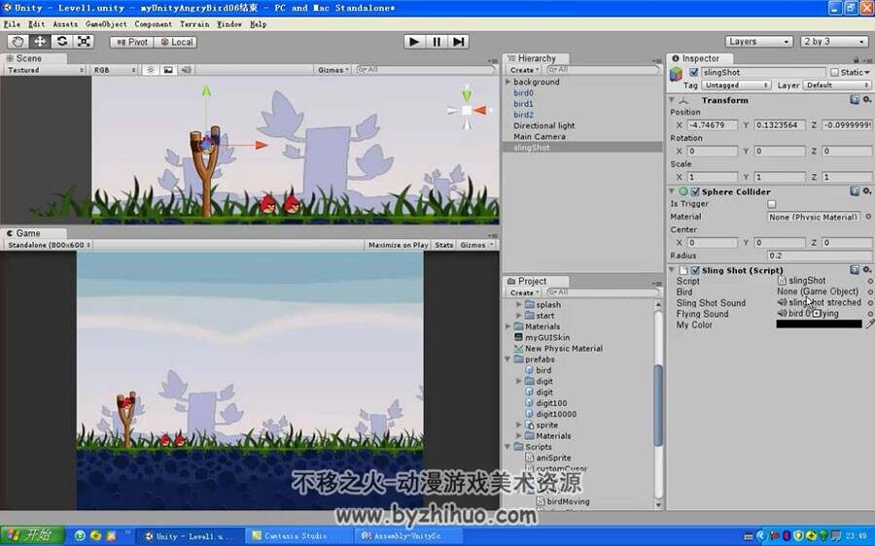Open object picker for Physic Material
Viewport: 875px width, 546px height.
(x=868, y=217)
